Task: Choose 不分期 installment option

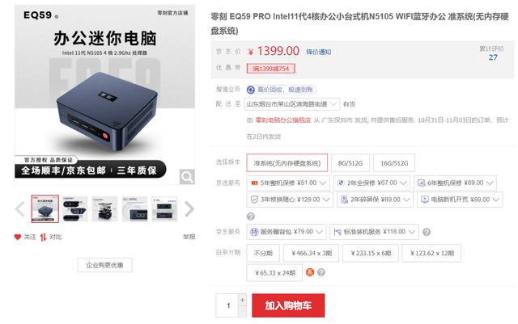Action: [x=263, y=253]
